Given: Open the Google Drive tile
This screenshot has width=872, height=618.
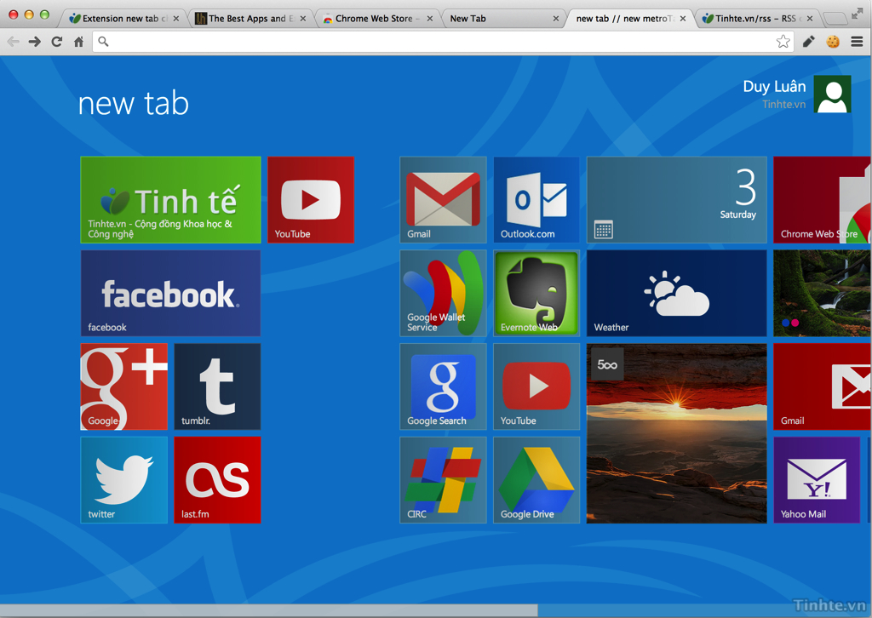Looking at the screenshot, I should pyautogui.click(x=536, y=479).
